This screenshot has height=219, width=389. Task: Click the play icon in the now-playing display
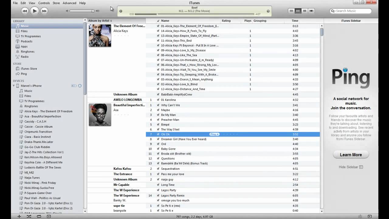pos(121,11)
